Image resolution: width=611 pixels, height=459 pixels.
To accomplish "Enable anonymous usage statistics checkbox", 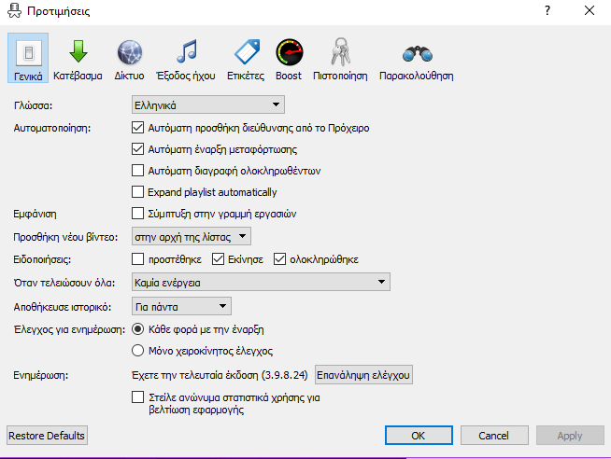I will (137, 397).
